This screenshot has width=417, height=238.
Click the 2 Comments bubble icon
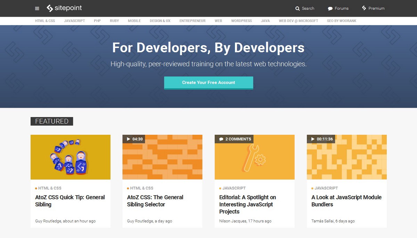(x=221, y=139)
